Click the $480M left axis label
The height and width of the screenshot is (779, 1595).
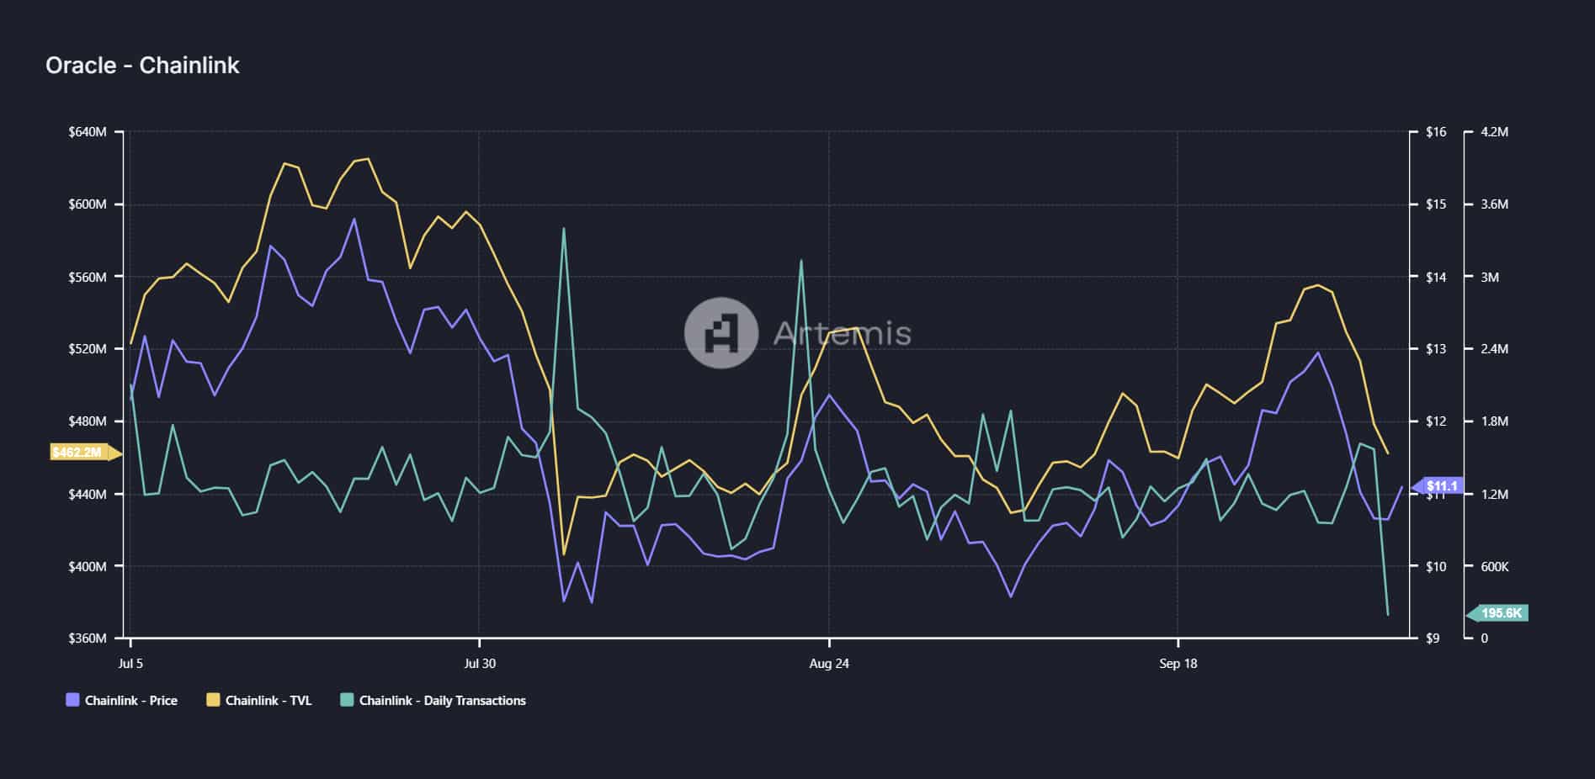(x=88, y=421)
